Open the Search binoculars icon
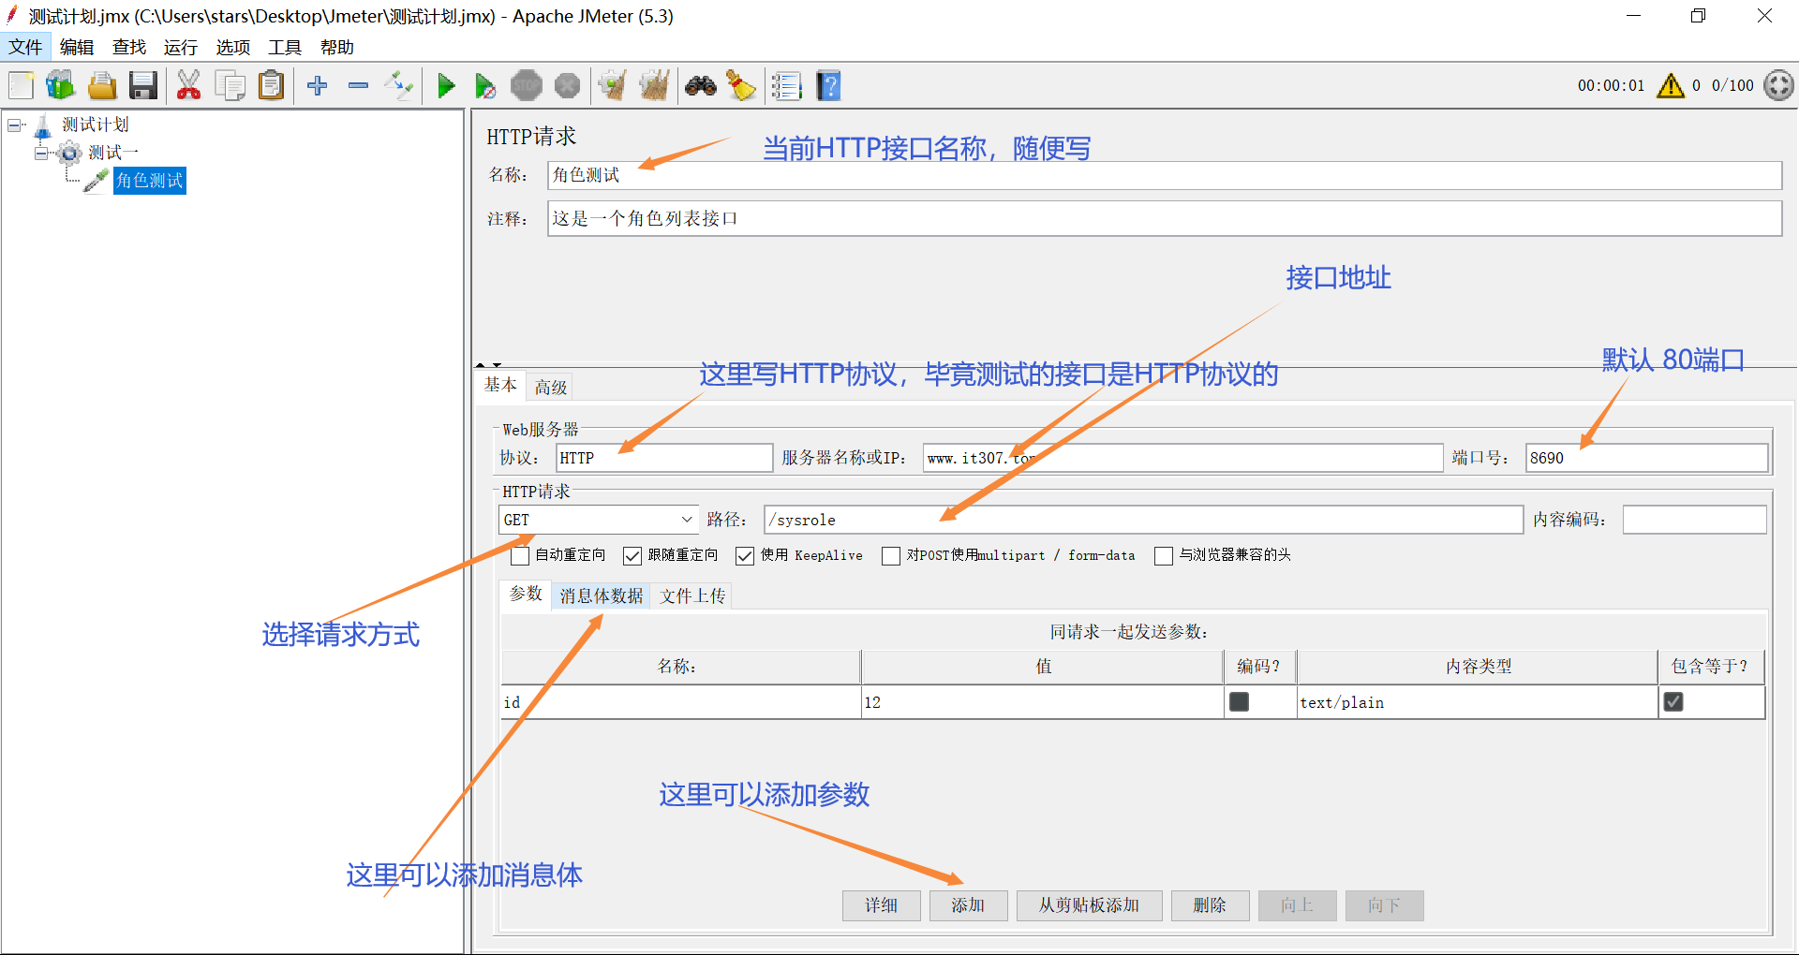The image size is (1799, 955). (701, 85)
